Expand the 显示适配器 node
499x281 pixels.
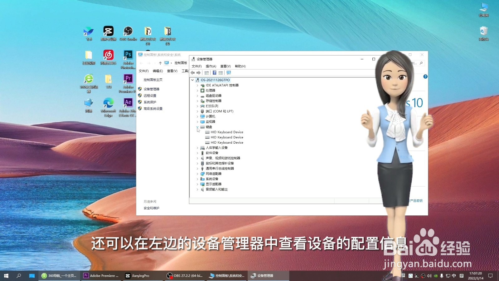coord(197,184)
